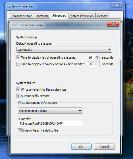Decrease operating systems list time with down arrow

click(97, 59)
